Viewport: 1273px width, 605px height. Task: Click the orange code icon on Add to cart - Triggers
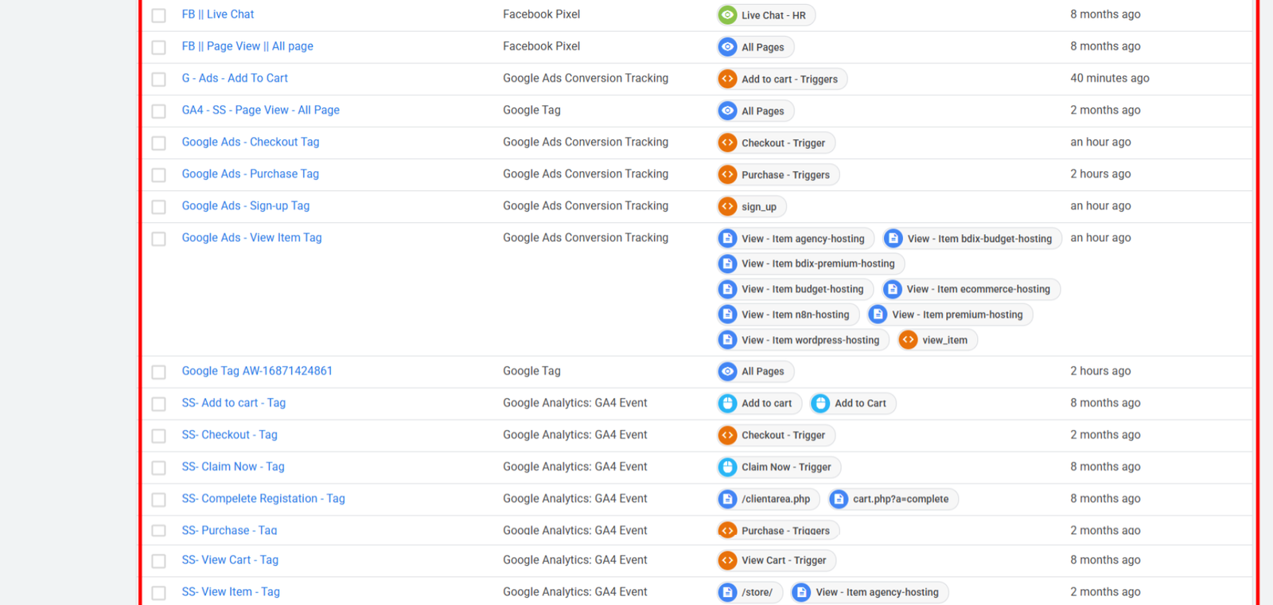(x=727, y=79)
